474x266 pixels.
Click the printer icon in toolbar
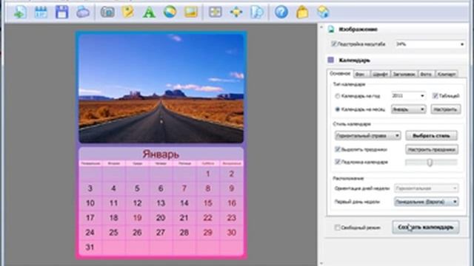pyautogui.click(x=82, y=13)
